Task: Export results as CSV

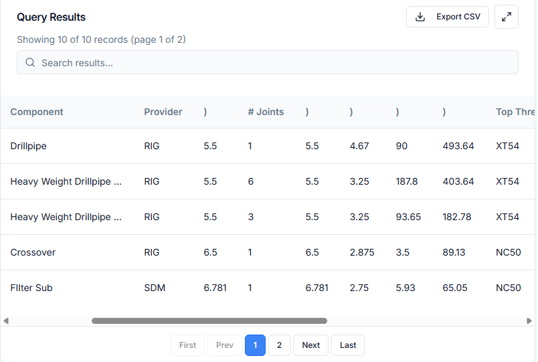Action: [448, 17]
